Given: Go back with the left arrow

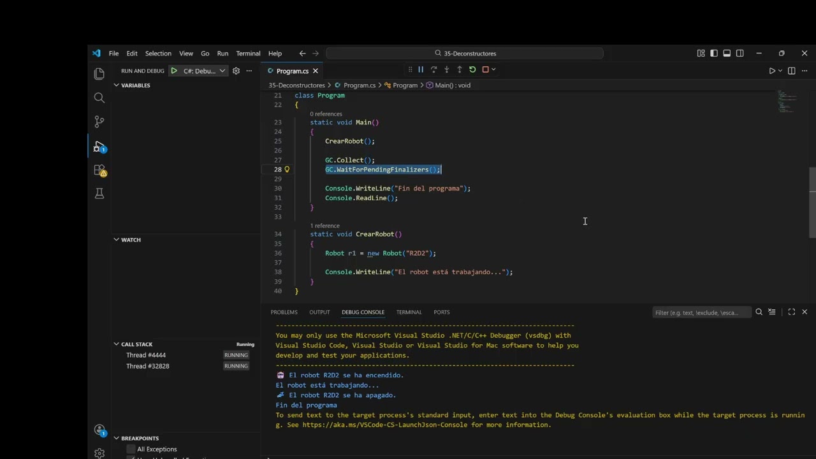Looking at the screenshot, I should pos(302,54).
